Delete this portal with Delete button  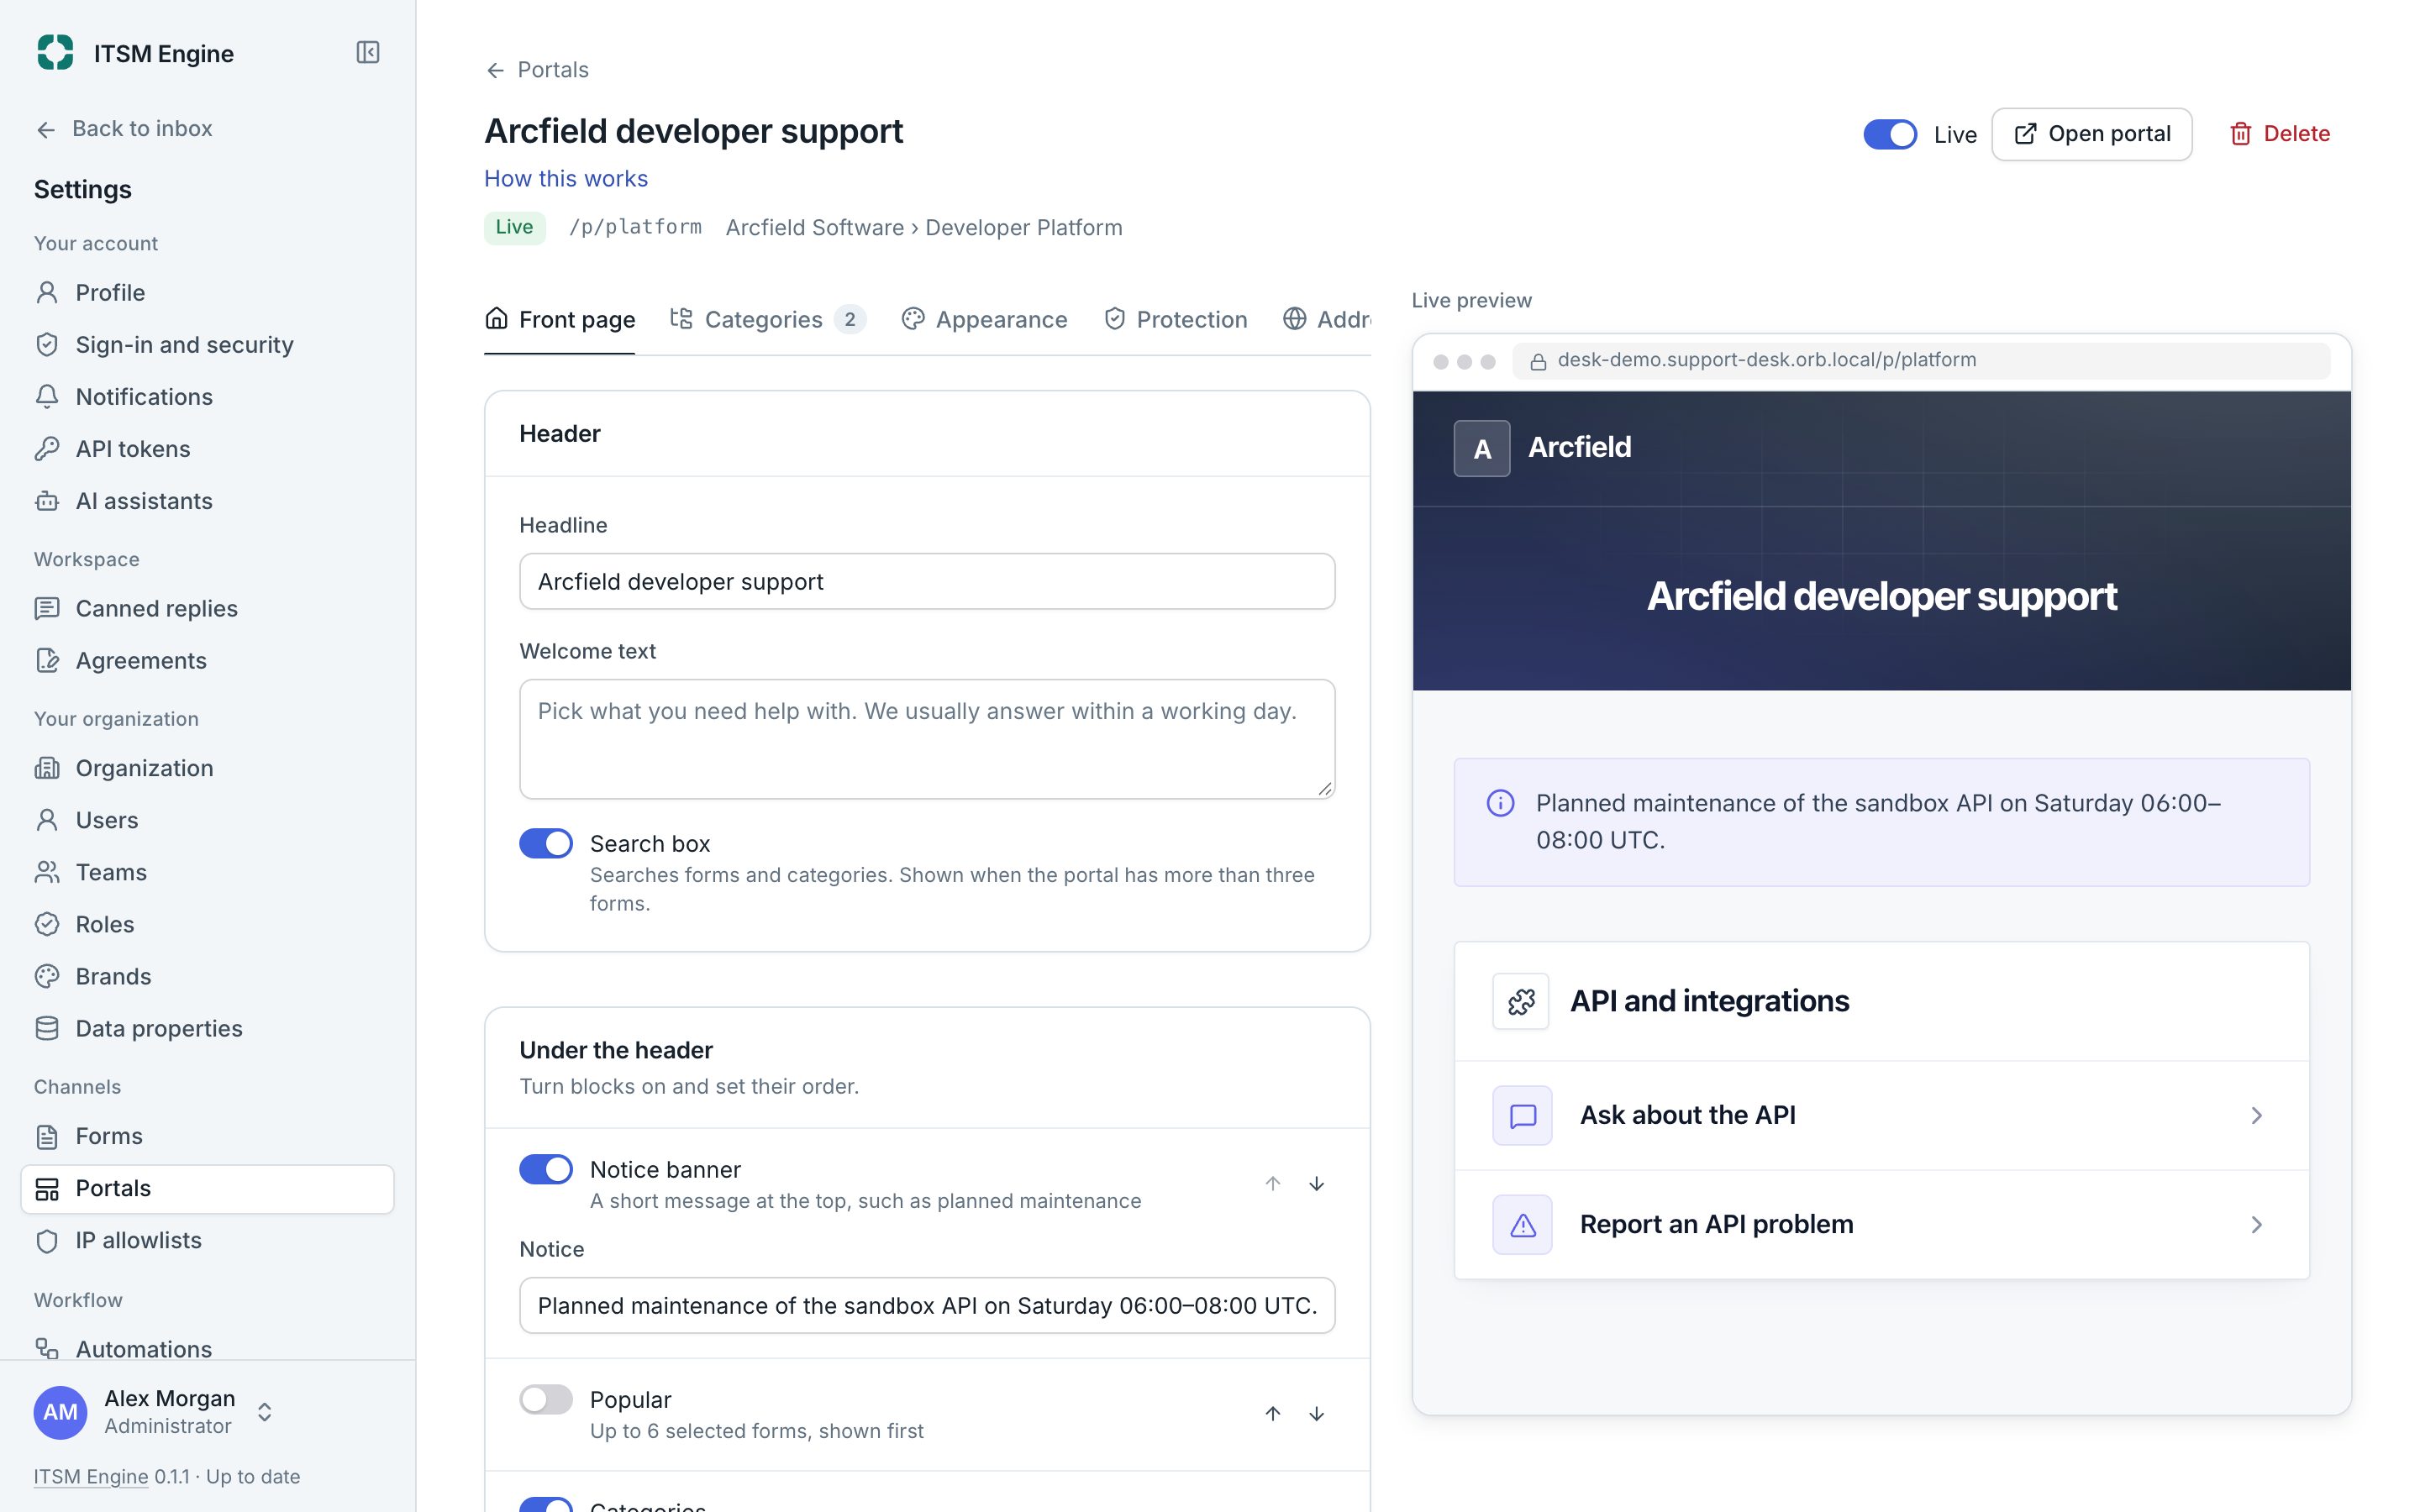coord(2279,134)
